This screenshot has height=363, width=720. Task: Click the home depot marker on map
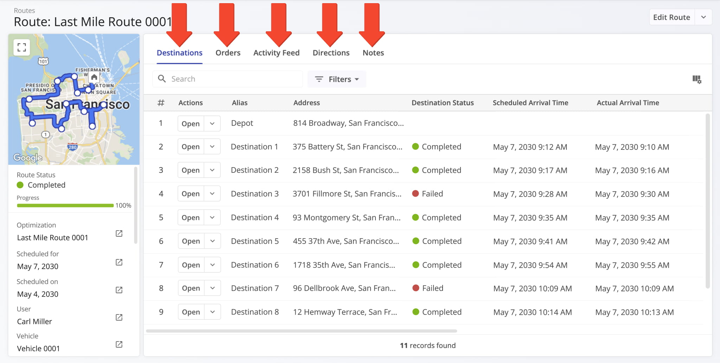94,77
